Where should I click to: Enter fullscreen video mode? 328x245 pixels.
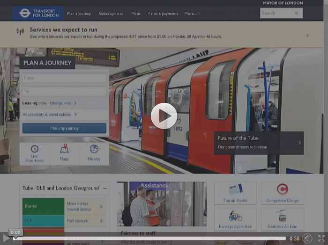[x=321, y=238]
